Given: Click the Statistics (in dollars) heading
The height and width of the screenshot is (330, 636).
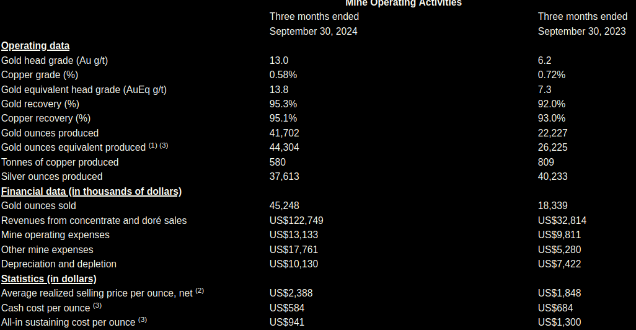Looking at the screenshot, I should 49,279.
